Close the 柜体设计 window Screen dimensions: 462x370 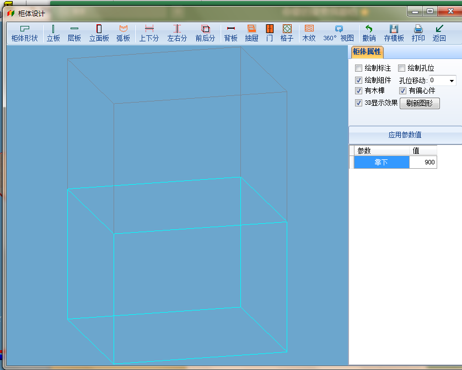point(450,11)
